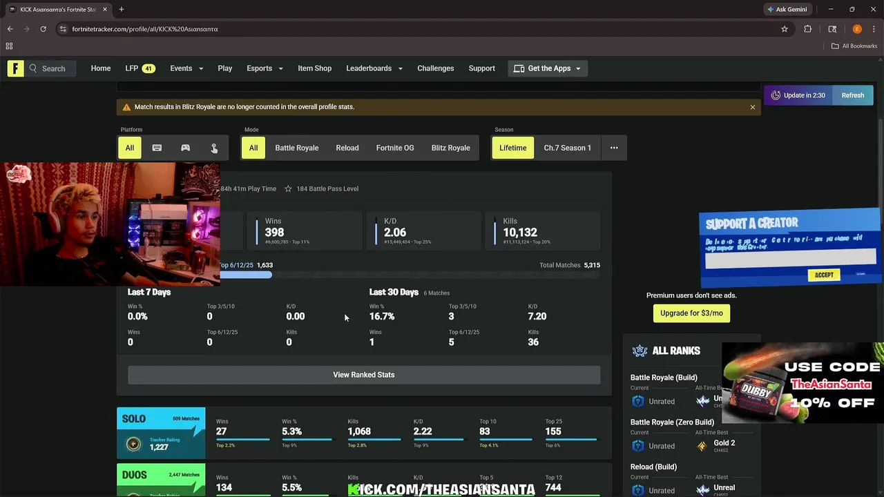Screen dimensions: 884x497
Task: Click the ALL RANKS crown icon
Action: tap(640, 351)
